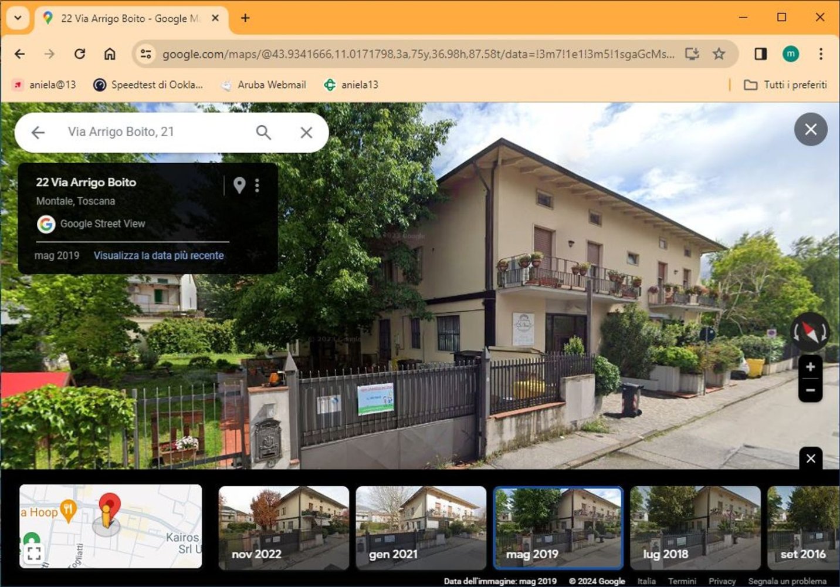Bookmark this page with the star icon
The image size is (840, 587).
[718, 53]
